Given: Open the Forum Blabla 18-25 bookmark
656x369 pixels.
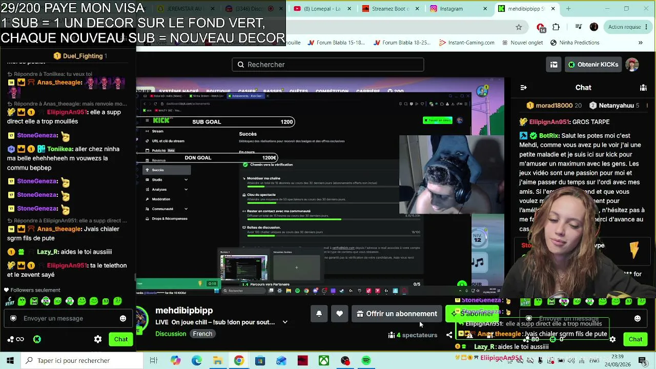Looking at the screenshot, I should [x=402, y=43].
